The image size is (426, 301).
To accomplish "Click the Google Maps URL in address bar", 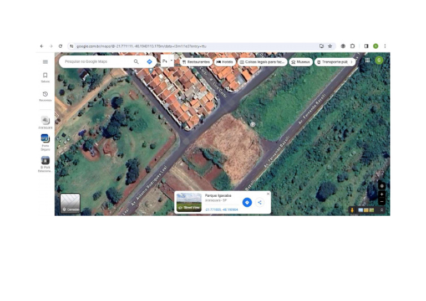I will pyautogui.click(x=141, y=47).
